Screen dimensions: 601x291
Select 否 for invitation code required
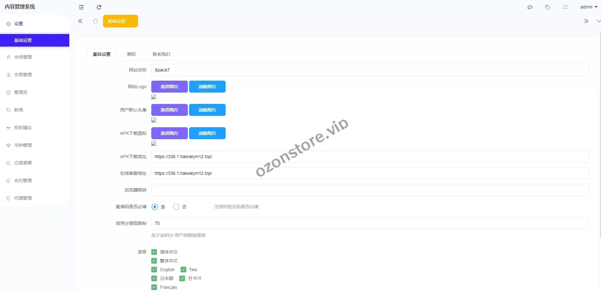click(x=176, y=207)
